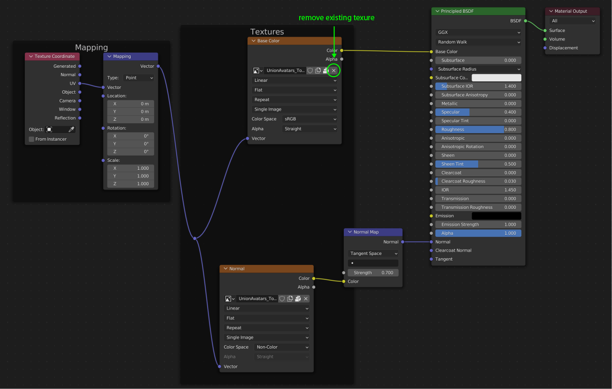Open Mapping Type dropdown showing Point

139,78
